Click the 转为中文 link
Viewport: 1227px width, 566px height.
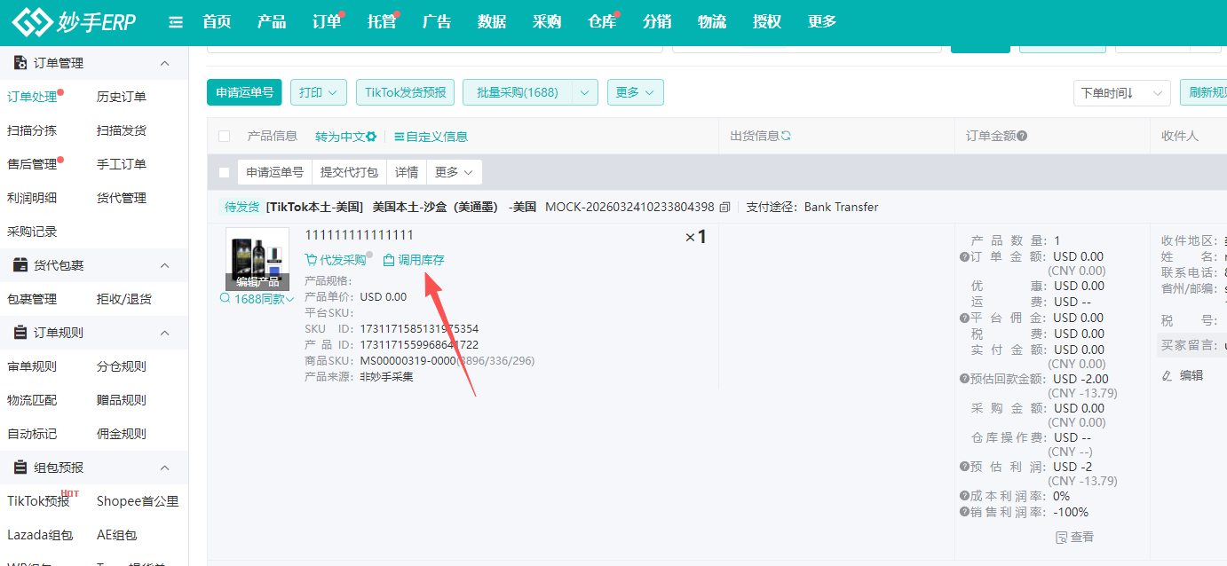(x=340, y=137)
